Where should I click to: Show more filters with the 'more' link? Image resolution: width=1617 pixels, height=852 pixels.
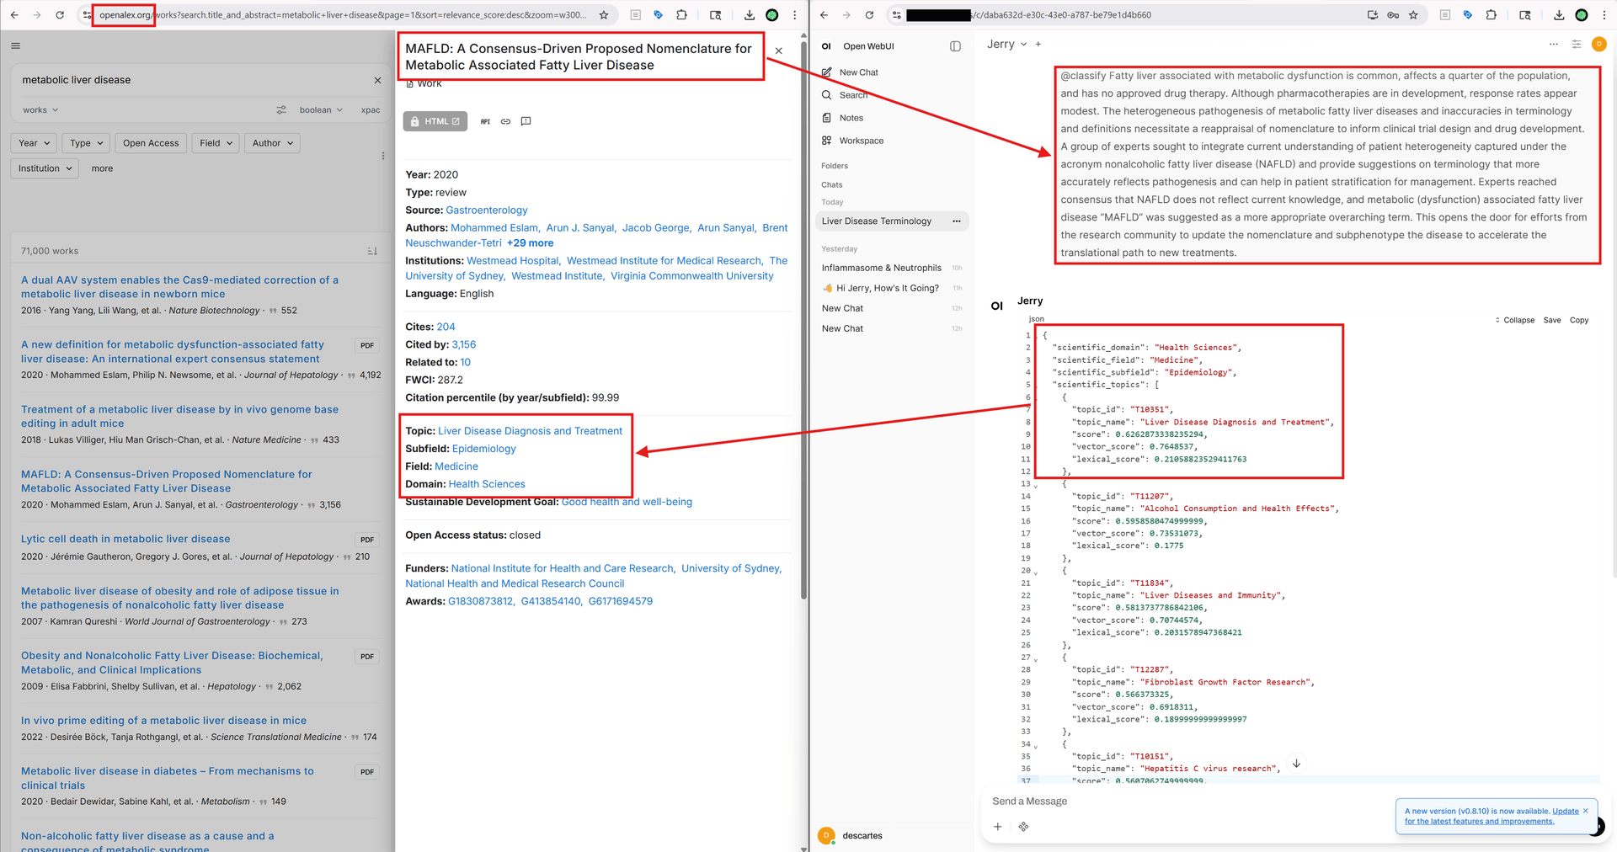tap(102, 168)
